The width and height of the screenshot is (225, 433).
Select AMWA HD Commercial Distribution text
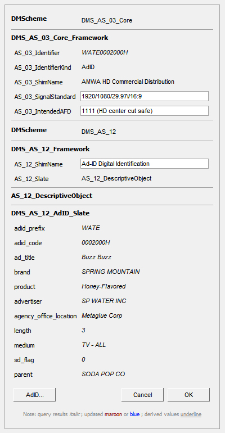(x=128, y=82)
